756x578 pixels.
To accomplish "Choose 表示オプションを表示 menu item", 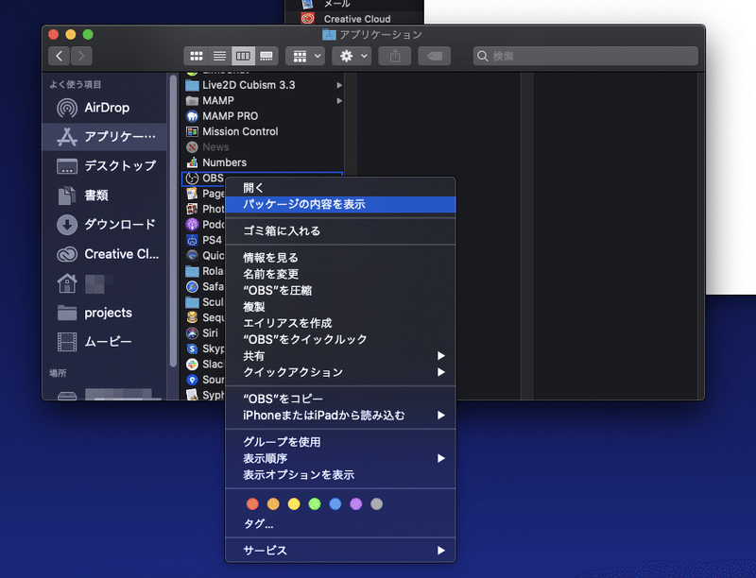I will click(340, 475).
